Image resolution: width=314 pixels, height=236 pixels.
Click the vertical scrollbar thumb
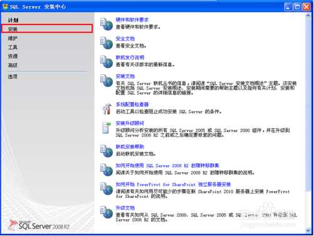(x=308, y=105)
